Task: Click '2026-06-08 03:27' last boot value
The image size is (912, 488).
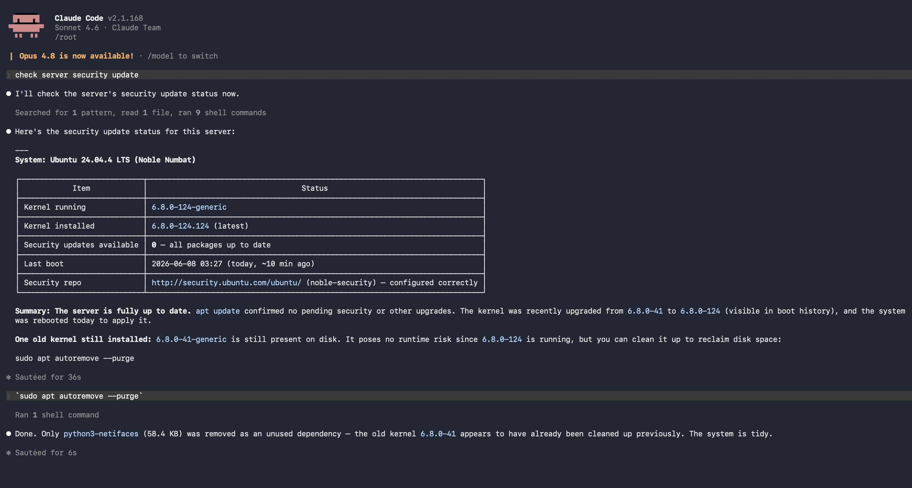Action: [x=187, y=264]
